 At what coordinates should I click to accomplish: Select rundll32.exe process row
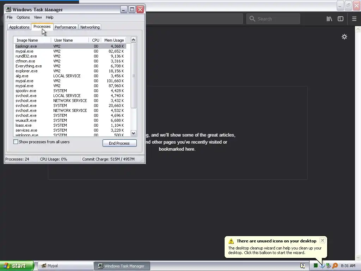pyautogui.click(x=71, y=56)
